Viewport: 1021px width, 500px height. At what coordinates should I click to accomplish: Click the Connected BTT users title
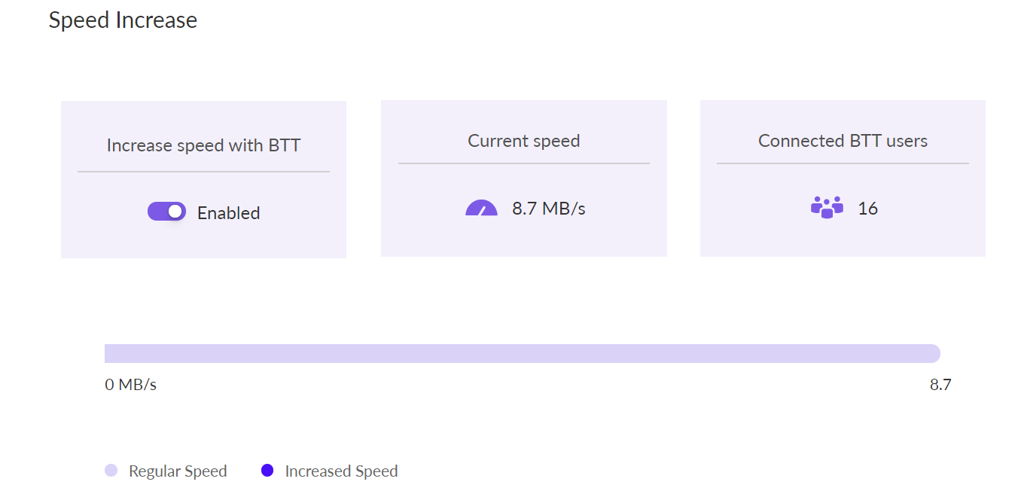click(843, 141)
